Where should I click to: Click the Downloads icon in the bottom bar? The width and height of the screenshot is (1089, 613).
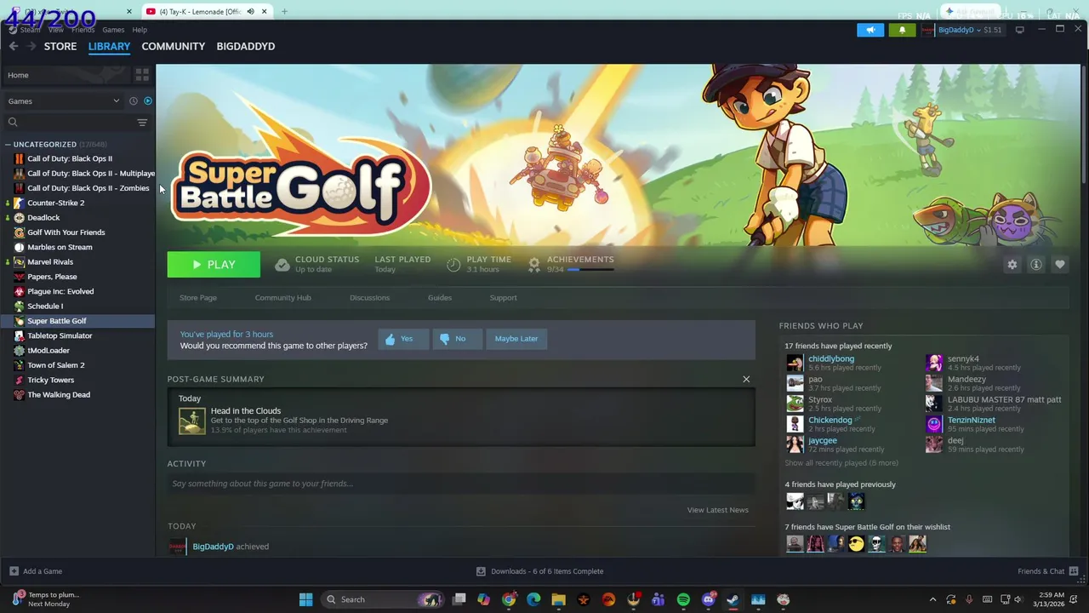point(481,571)
